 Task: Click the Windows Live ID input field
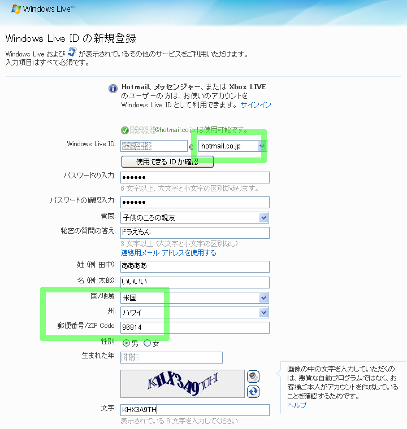click(x=154, y=146)
